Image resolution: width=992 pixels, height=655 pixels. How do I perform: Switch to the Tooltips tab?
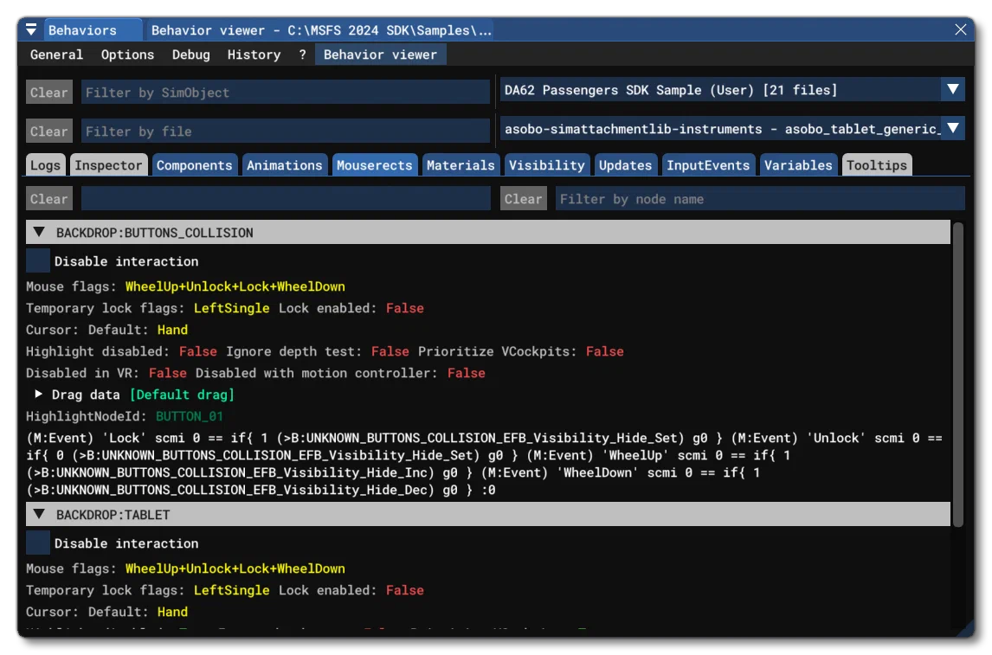tap(877, 165)
